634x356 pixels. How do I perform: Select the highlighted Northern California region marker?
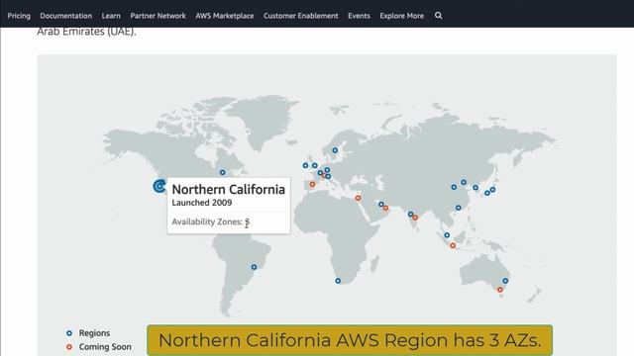tap(159, 186)
